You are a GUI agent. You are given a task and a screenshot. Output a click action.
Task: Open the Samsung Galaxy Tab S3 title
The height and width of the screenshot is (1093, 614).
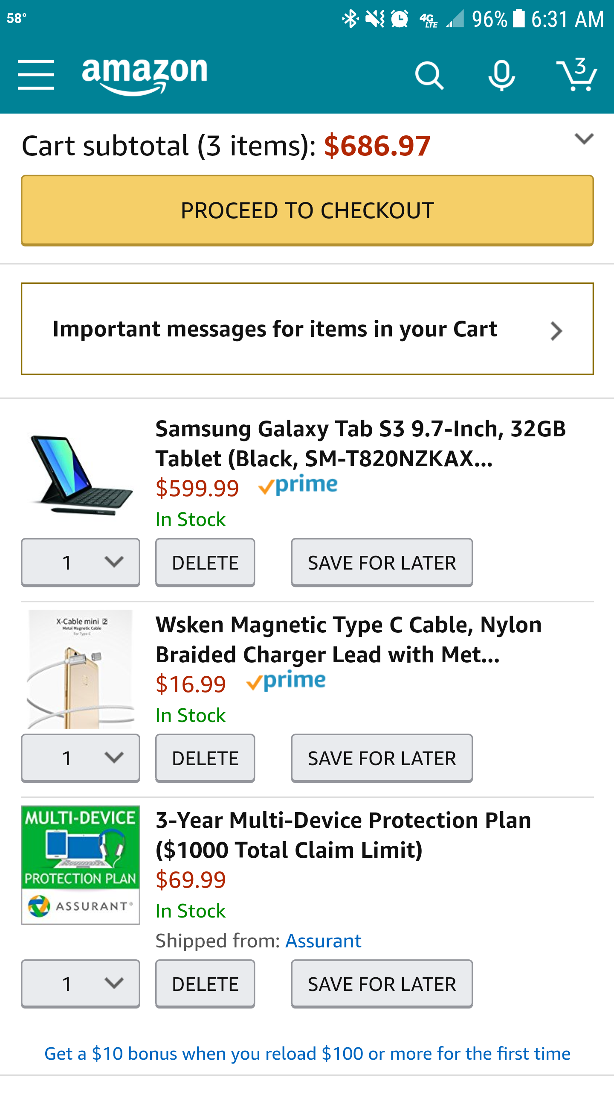[360, 443]
